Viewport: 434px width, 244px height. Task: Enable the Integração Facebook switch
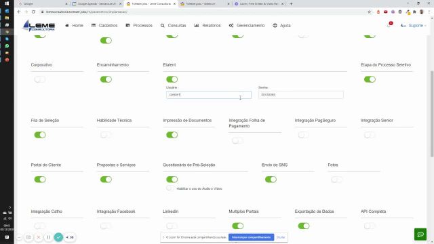(x=106, y=226)
